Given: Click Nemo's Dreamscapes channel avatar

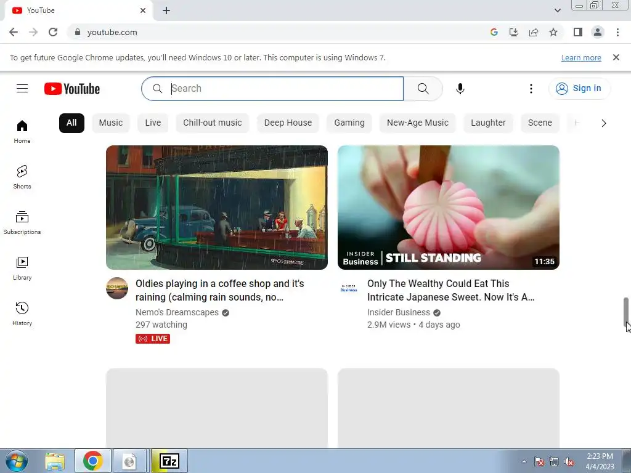Looking at the screenshot, I should coord(117,288).
